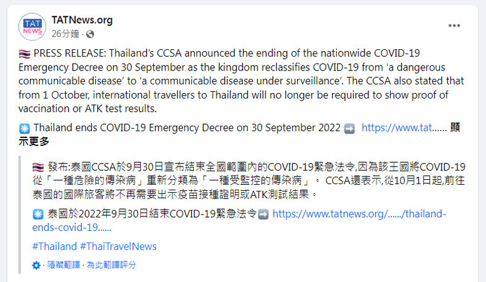Click the arrow emoji before the tatnews.org translated link
The height and width of the screenshot is (282, 486).
[264, 215]
